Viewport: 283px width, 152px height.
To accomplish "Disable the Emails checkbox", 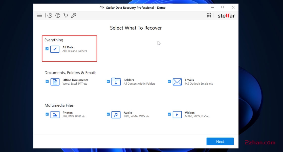I will (x=169, y=81).
